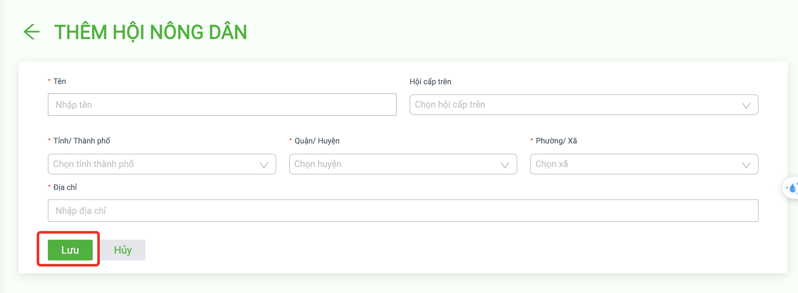Viewport: 798px width, 293px height.
Task: Go back using the green arrow icon
Action: click(32, 32)
